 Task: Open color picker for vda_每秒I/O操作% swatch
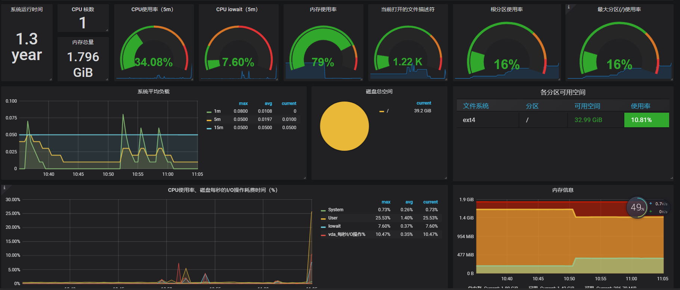[323, 235]
